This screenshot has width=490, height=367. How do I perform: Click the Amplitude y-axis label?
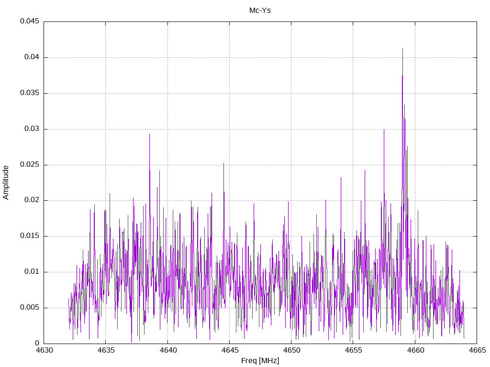[x=6, y=182]
